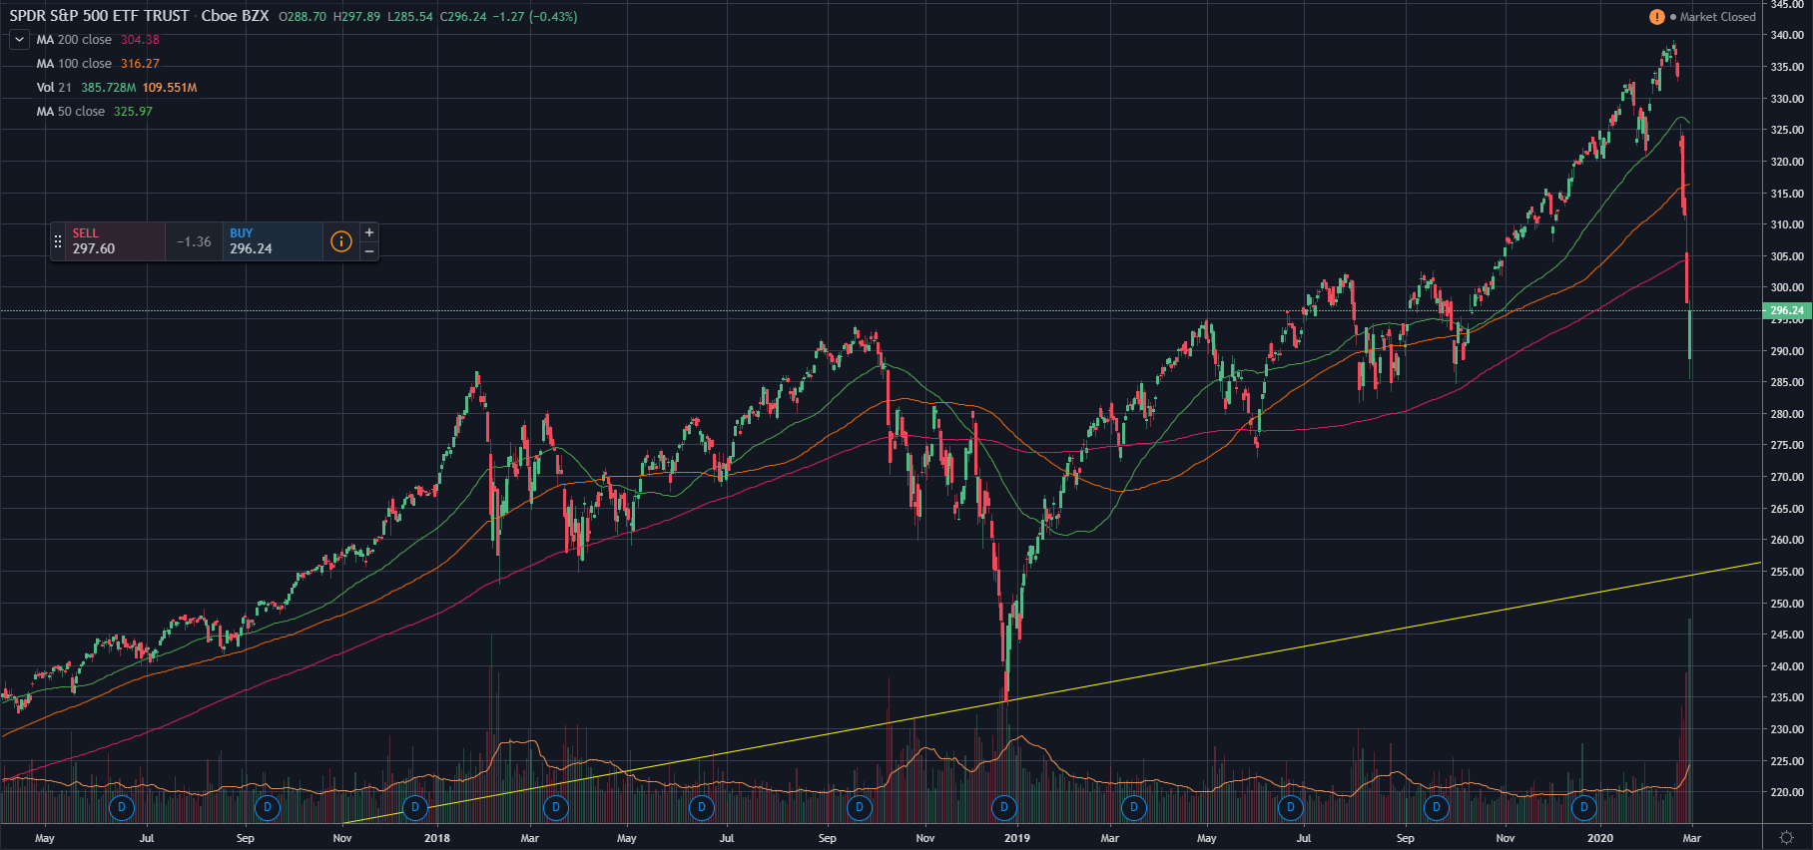Viewport: 1813px width, 850px height.
Task: Open dividend marker just left of Jul 2019
Action: pyautogui.click(x=1291, y=807)
